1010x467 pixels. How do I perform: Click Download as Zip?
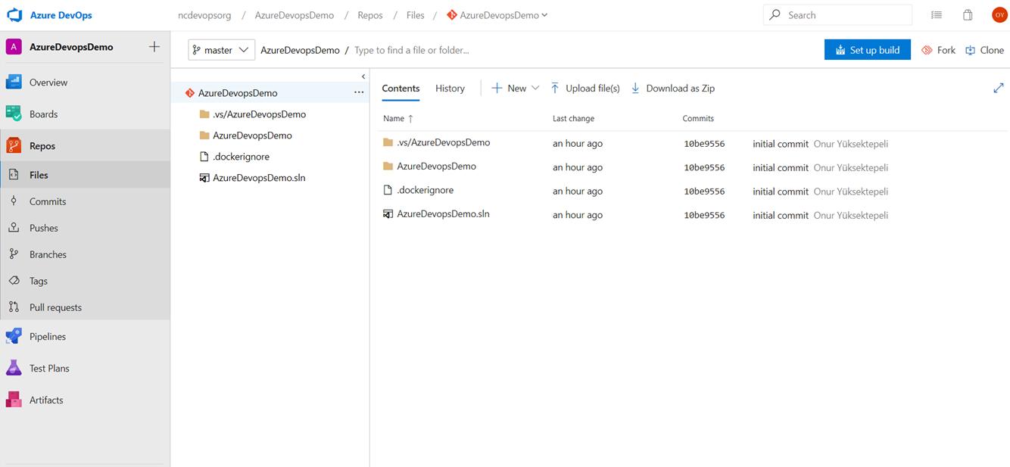point(672,89)
